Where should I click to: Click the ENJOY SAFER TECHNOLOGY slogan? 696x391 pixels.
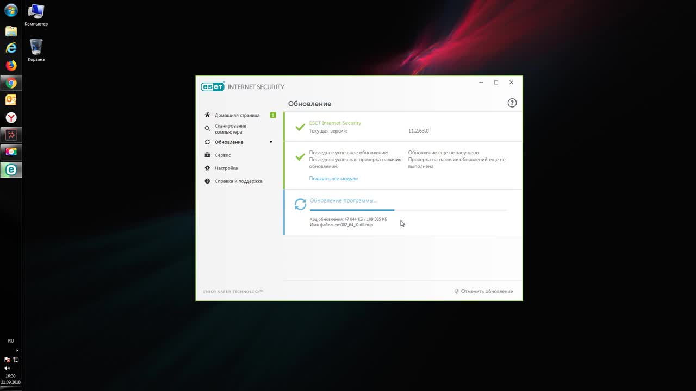click(233, 292)
